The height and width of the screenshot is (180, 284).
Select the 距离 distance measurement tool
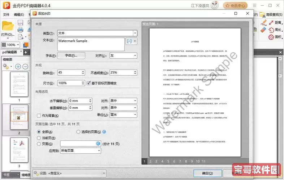tap(275, 22)
